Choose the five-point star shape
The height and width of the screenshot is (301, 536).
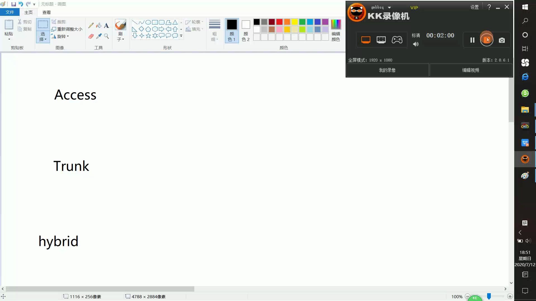(148, 36)
